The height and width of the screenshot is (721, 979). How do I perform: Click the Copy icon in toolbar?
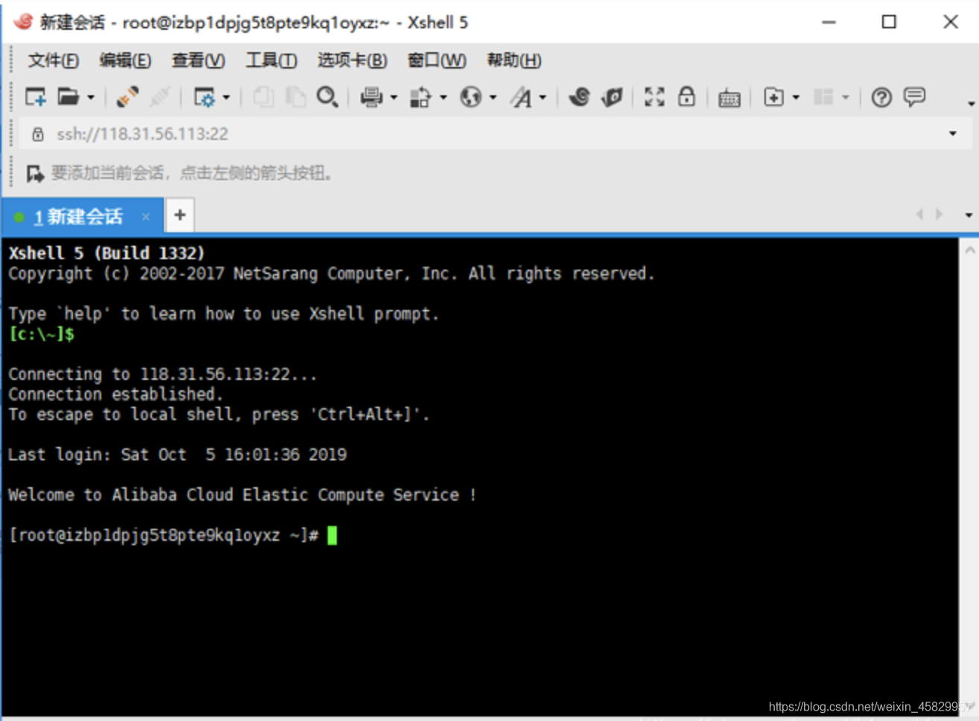point(263,97)
